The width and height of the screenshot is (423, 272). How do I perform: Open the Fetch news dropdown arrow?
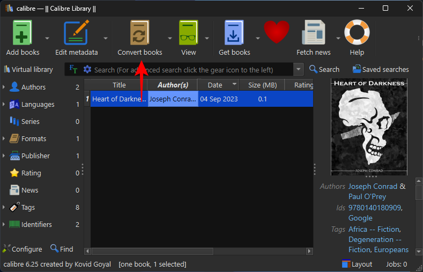point(338,38)
